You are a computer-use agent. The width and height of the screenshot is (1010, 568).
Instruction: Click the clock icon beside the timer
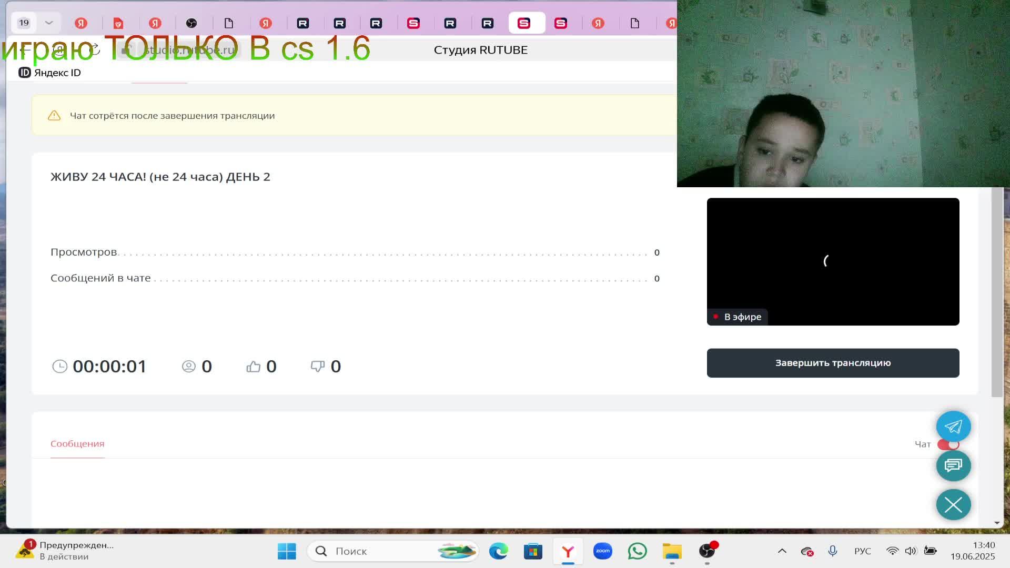click(60, 367)
